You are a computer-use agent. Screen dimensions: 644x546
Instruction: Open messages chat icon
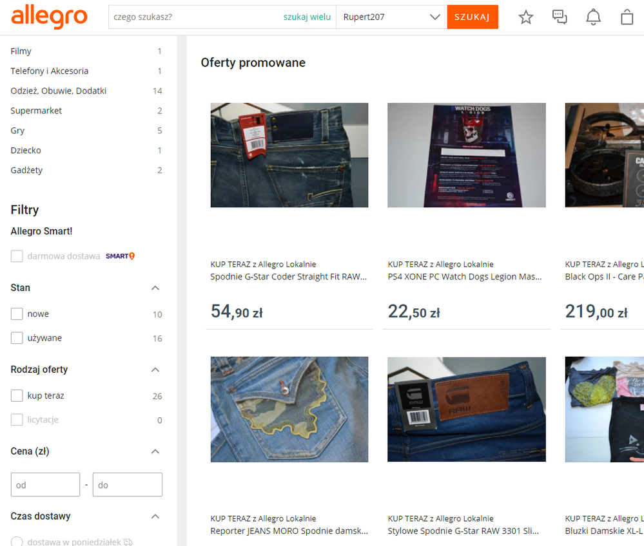tap(560, 17)
